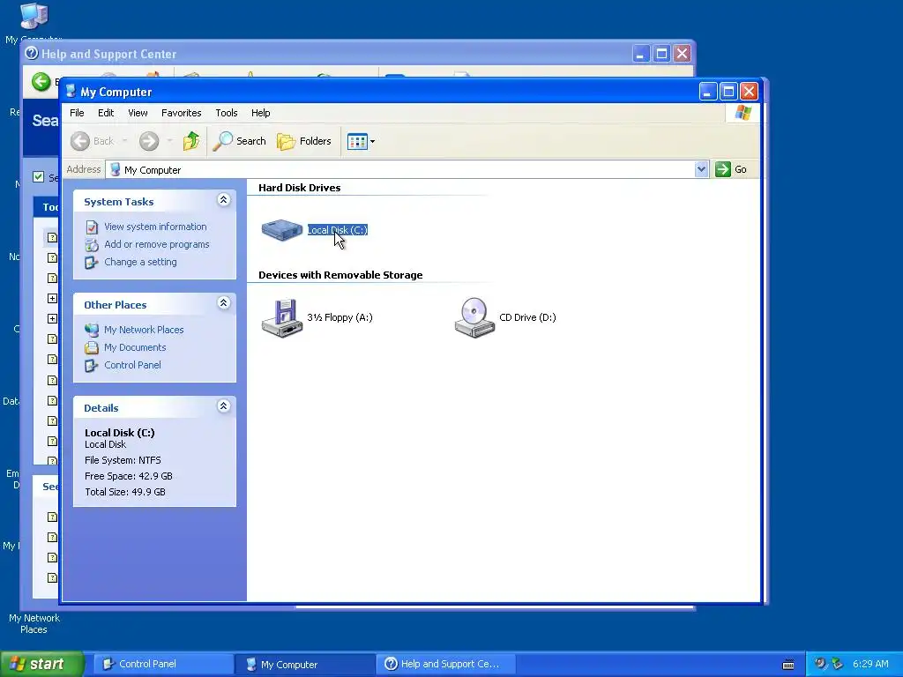Click the Help and Support Center back arrow
The image size is (903, 677).
pos(41,82)
